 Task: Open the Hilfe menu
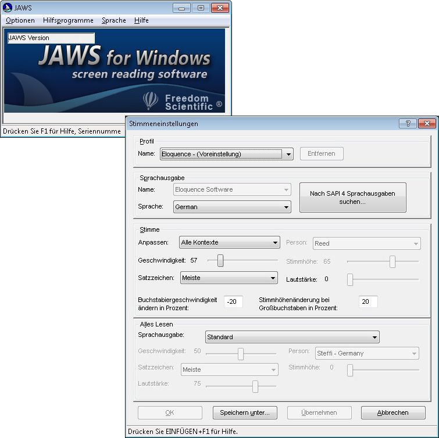tap(141, 20)
